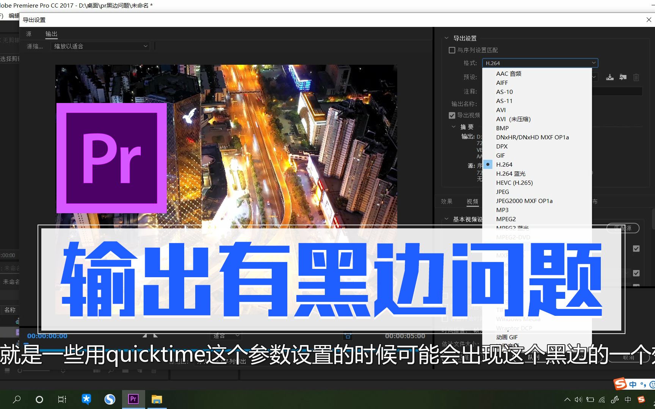Image resolution: width=655 pixels, height=409 pixels.
Task: Click the Sogou S logo on floating input bar
Action: tap(621, 384)
